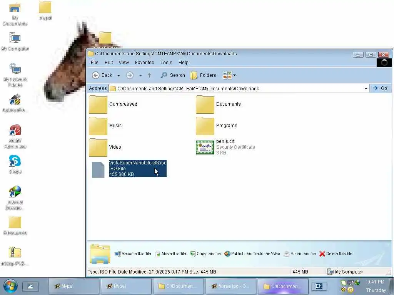Click the VistaSuperNanoLitex86.iso file icon
The height and width of the screenshot is (295, 394).
tap(98, 169)
